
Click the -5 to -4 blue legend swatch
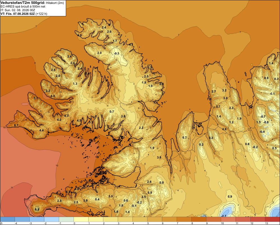8,219
